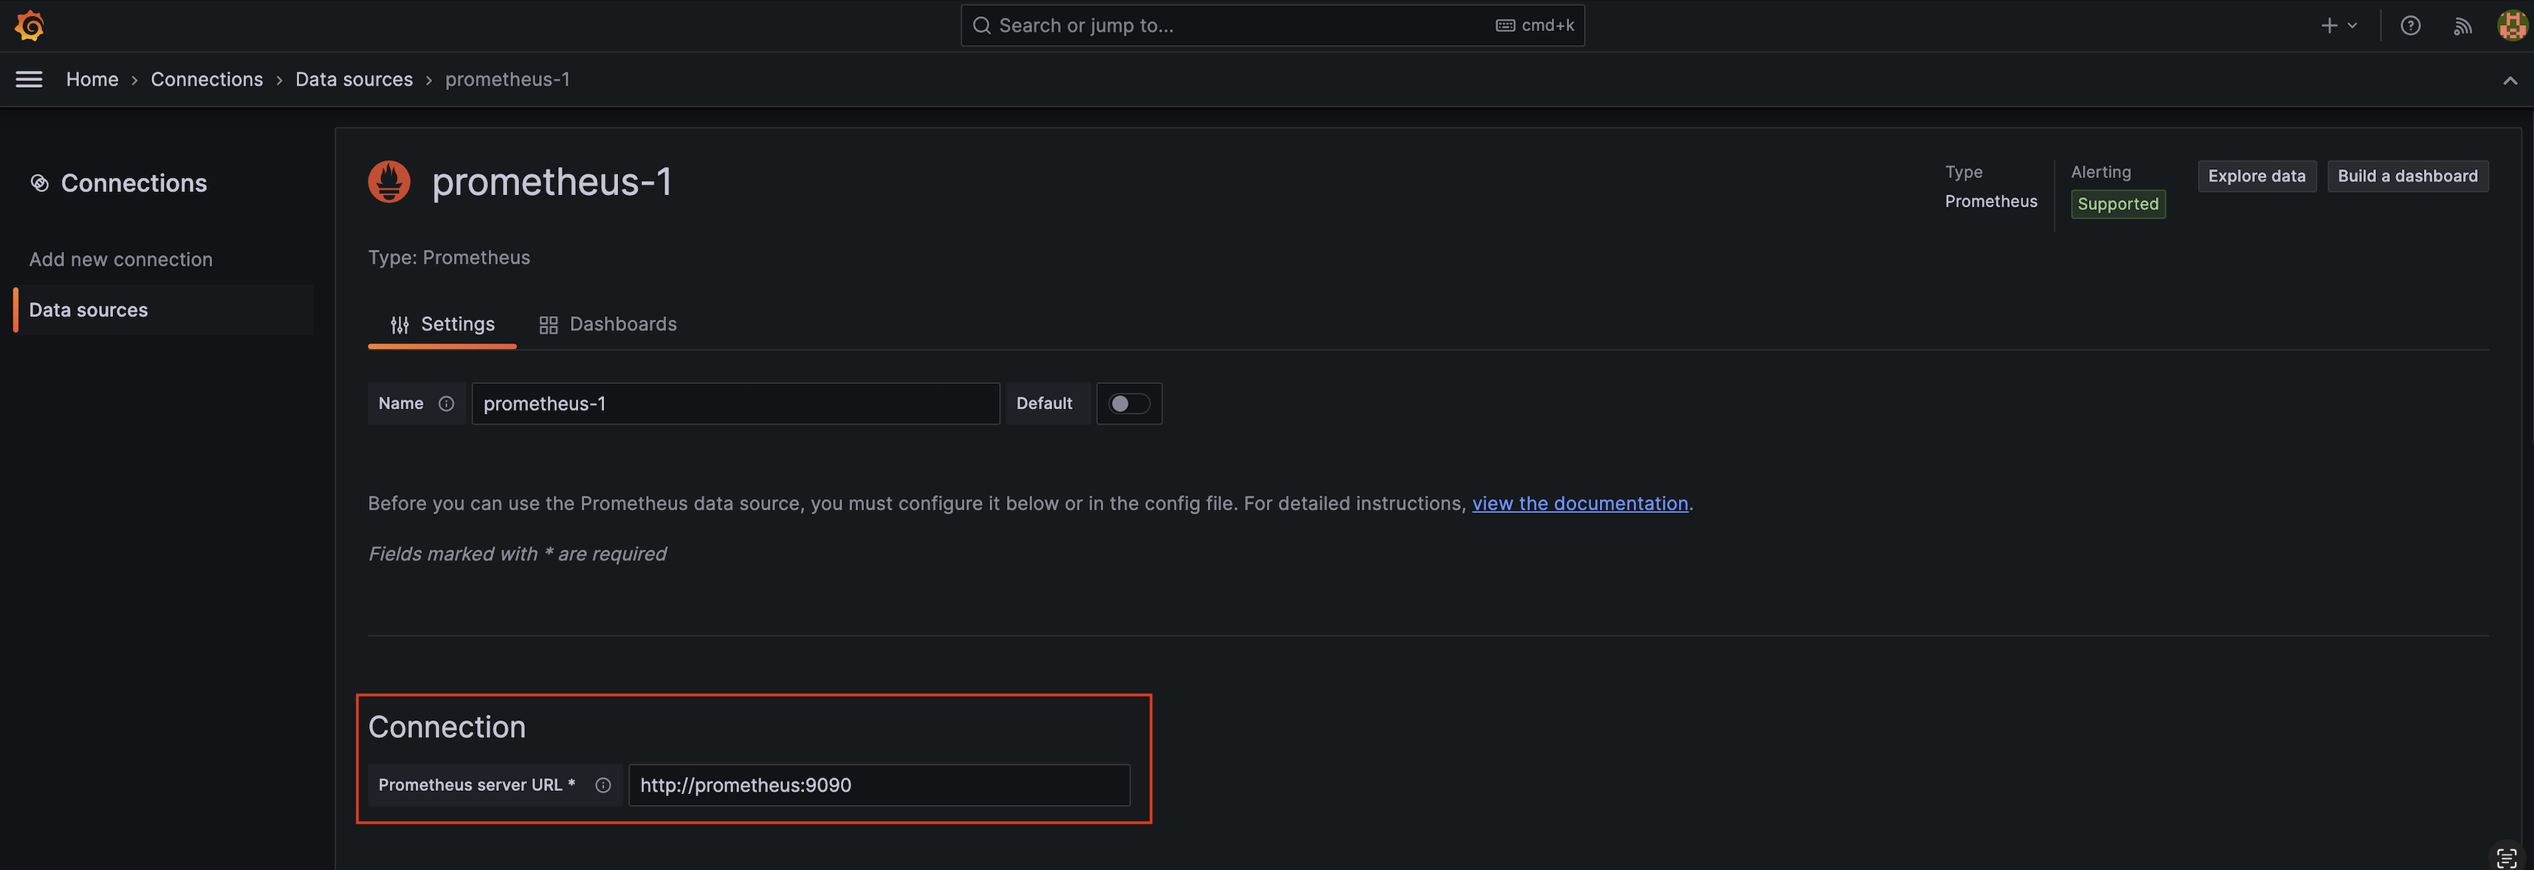Screen dimensions: 2534x870
Task: Click the Build a dashboard button
Action: click(2407, 177)
